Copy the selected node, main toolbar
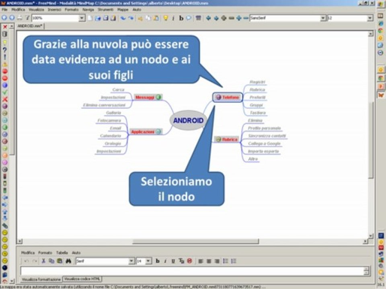Image resolution: width=386 pixels, height=289 pixels. [148, 18]
